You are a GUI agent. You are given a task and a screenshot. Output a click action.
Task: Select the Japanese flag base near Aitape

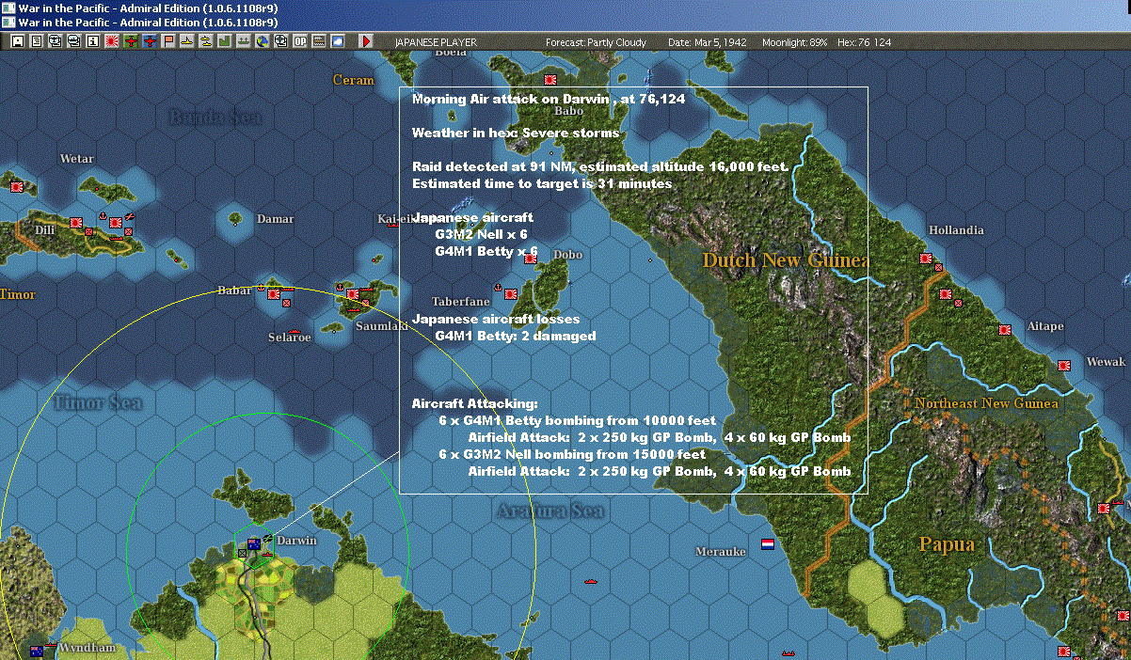point(1004,330)
